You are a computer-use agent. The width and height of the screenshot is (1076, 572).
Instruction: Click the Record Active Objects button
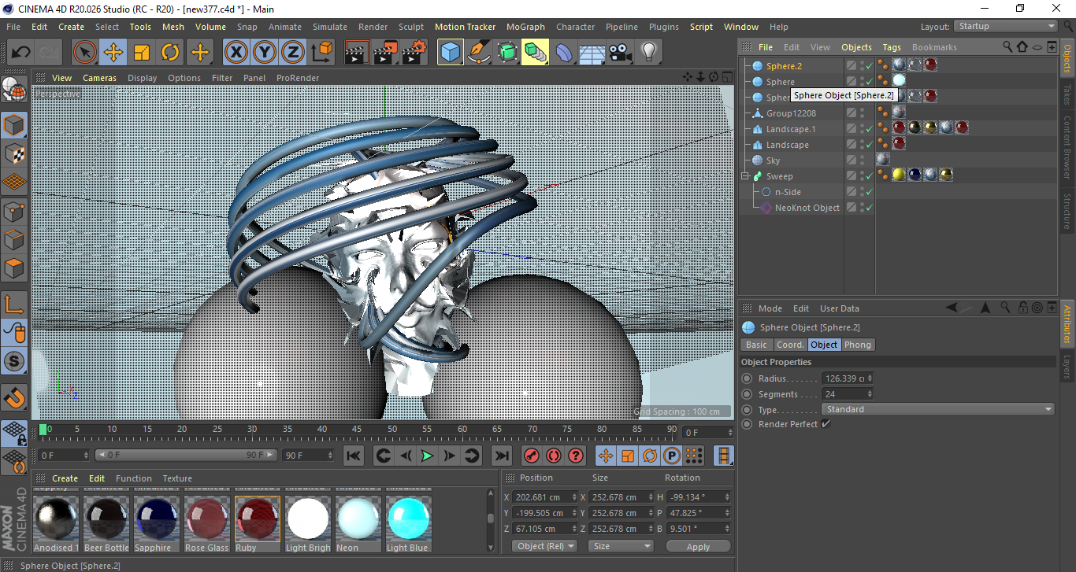(x=532, y=456)
